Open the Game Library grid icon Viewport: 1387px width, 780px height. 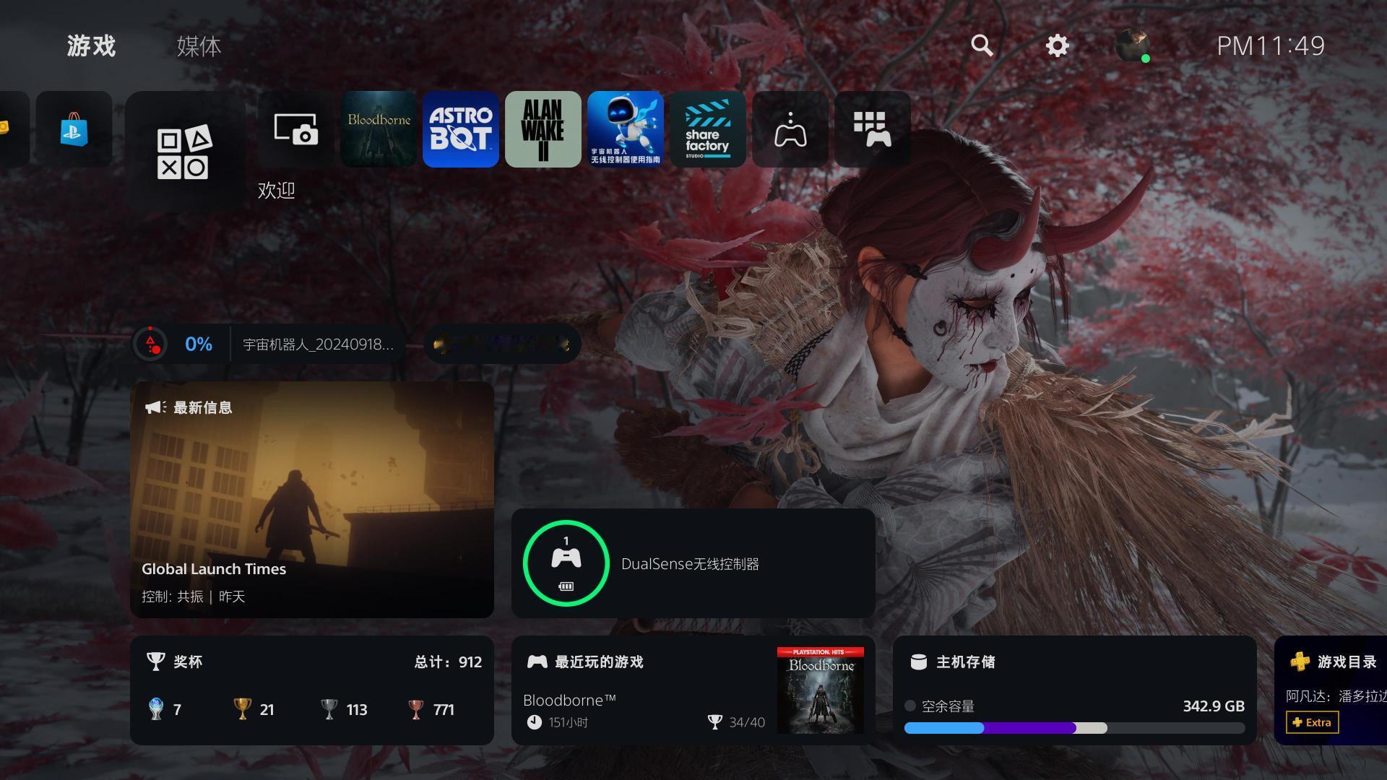[873, 129]
